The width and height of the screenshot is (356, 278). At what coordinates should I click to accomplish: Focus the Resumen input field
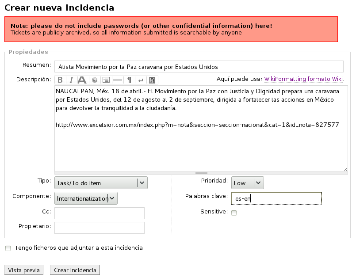pyautogui.click(x=199, y=67)
